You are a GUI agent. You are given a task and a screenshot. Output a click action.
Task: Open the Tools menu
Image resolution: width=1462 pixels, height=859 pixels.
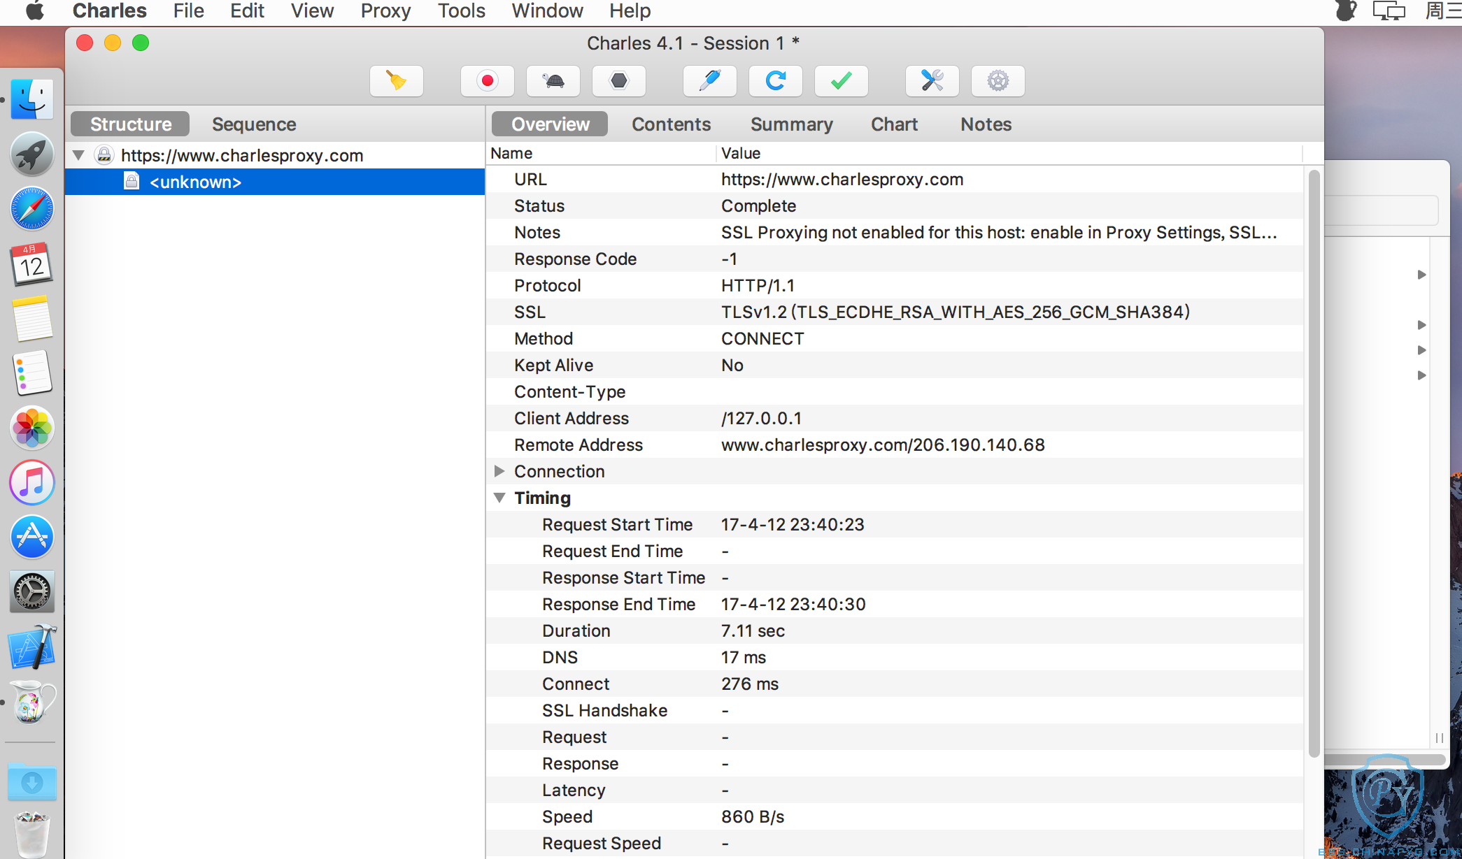[461, 11]
